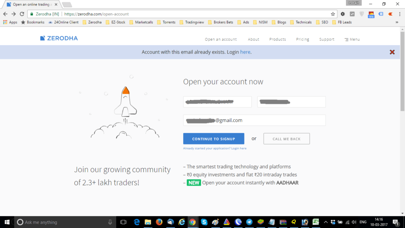The image size is (405, 228).
Task: Open the Windows Start menu
Action: pyautogui.click(x=7, y=222)
